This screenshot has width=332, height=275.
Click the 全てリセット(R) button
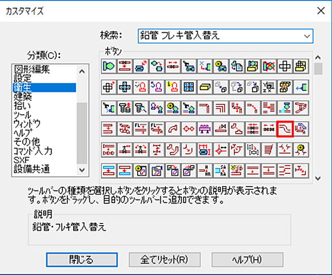pyautogui.click(x=164, y=260)
